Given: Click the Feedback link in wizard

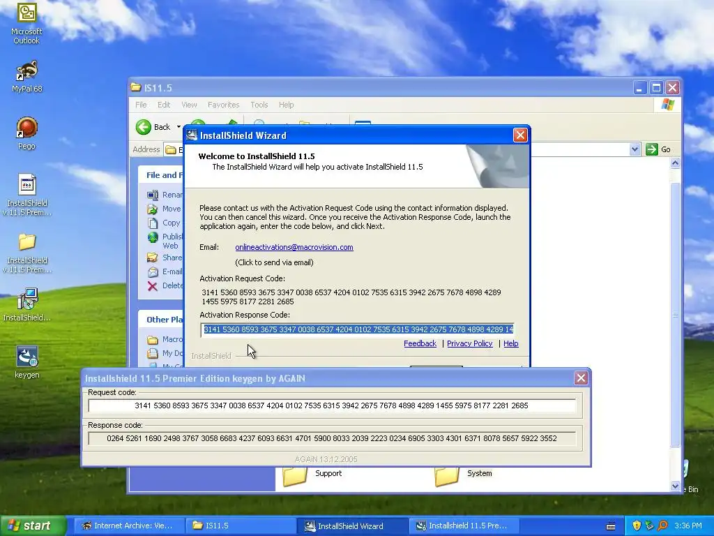Looking at the screenshot, I should (x=420, y=343).
